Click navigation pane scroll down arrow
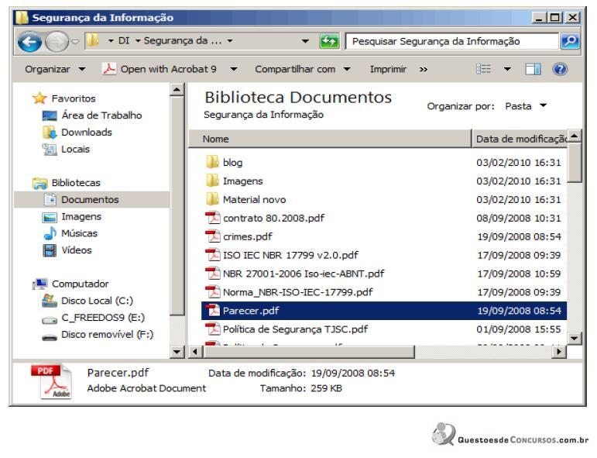This screenshot has width=597, height=458. tap(177, 351)
